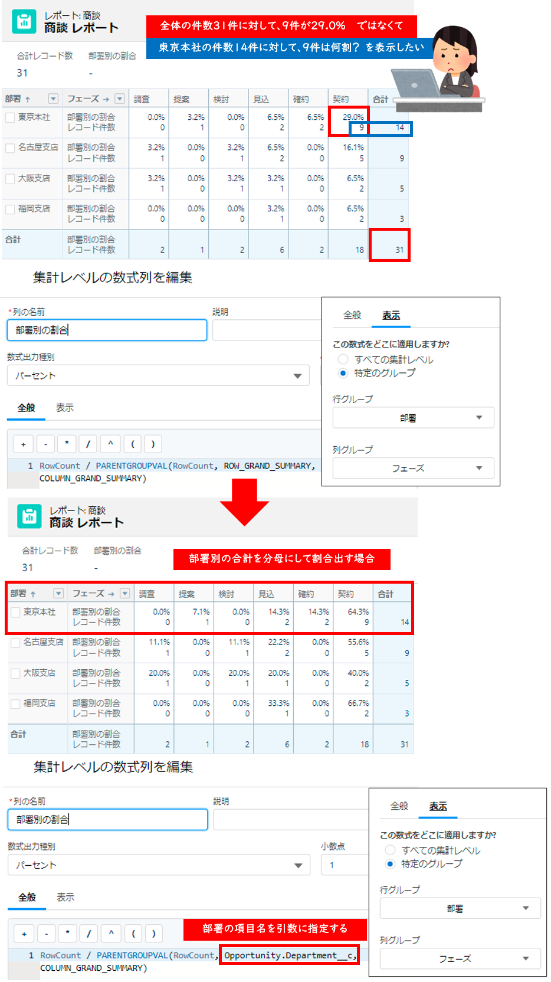Viewport: 551px width, 982px height.
Task: Switch to 全般 tab in second right-side panel
Action: (x=399, y=806)
